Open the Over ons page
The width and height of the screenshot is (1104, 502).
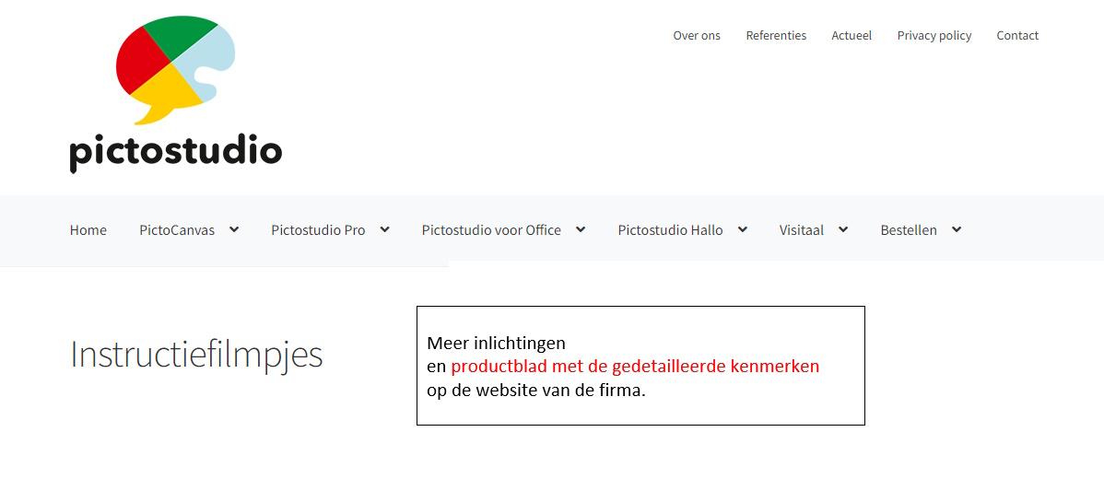[x=697, y=35]
